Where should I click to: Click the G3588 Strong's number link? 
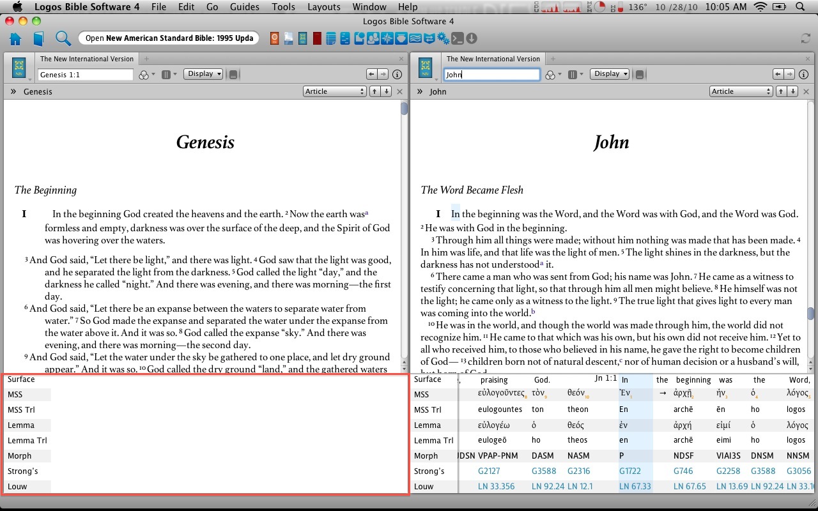[543, 471]
